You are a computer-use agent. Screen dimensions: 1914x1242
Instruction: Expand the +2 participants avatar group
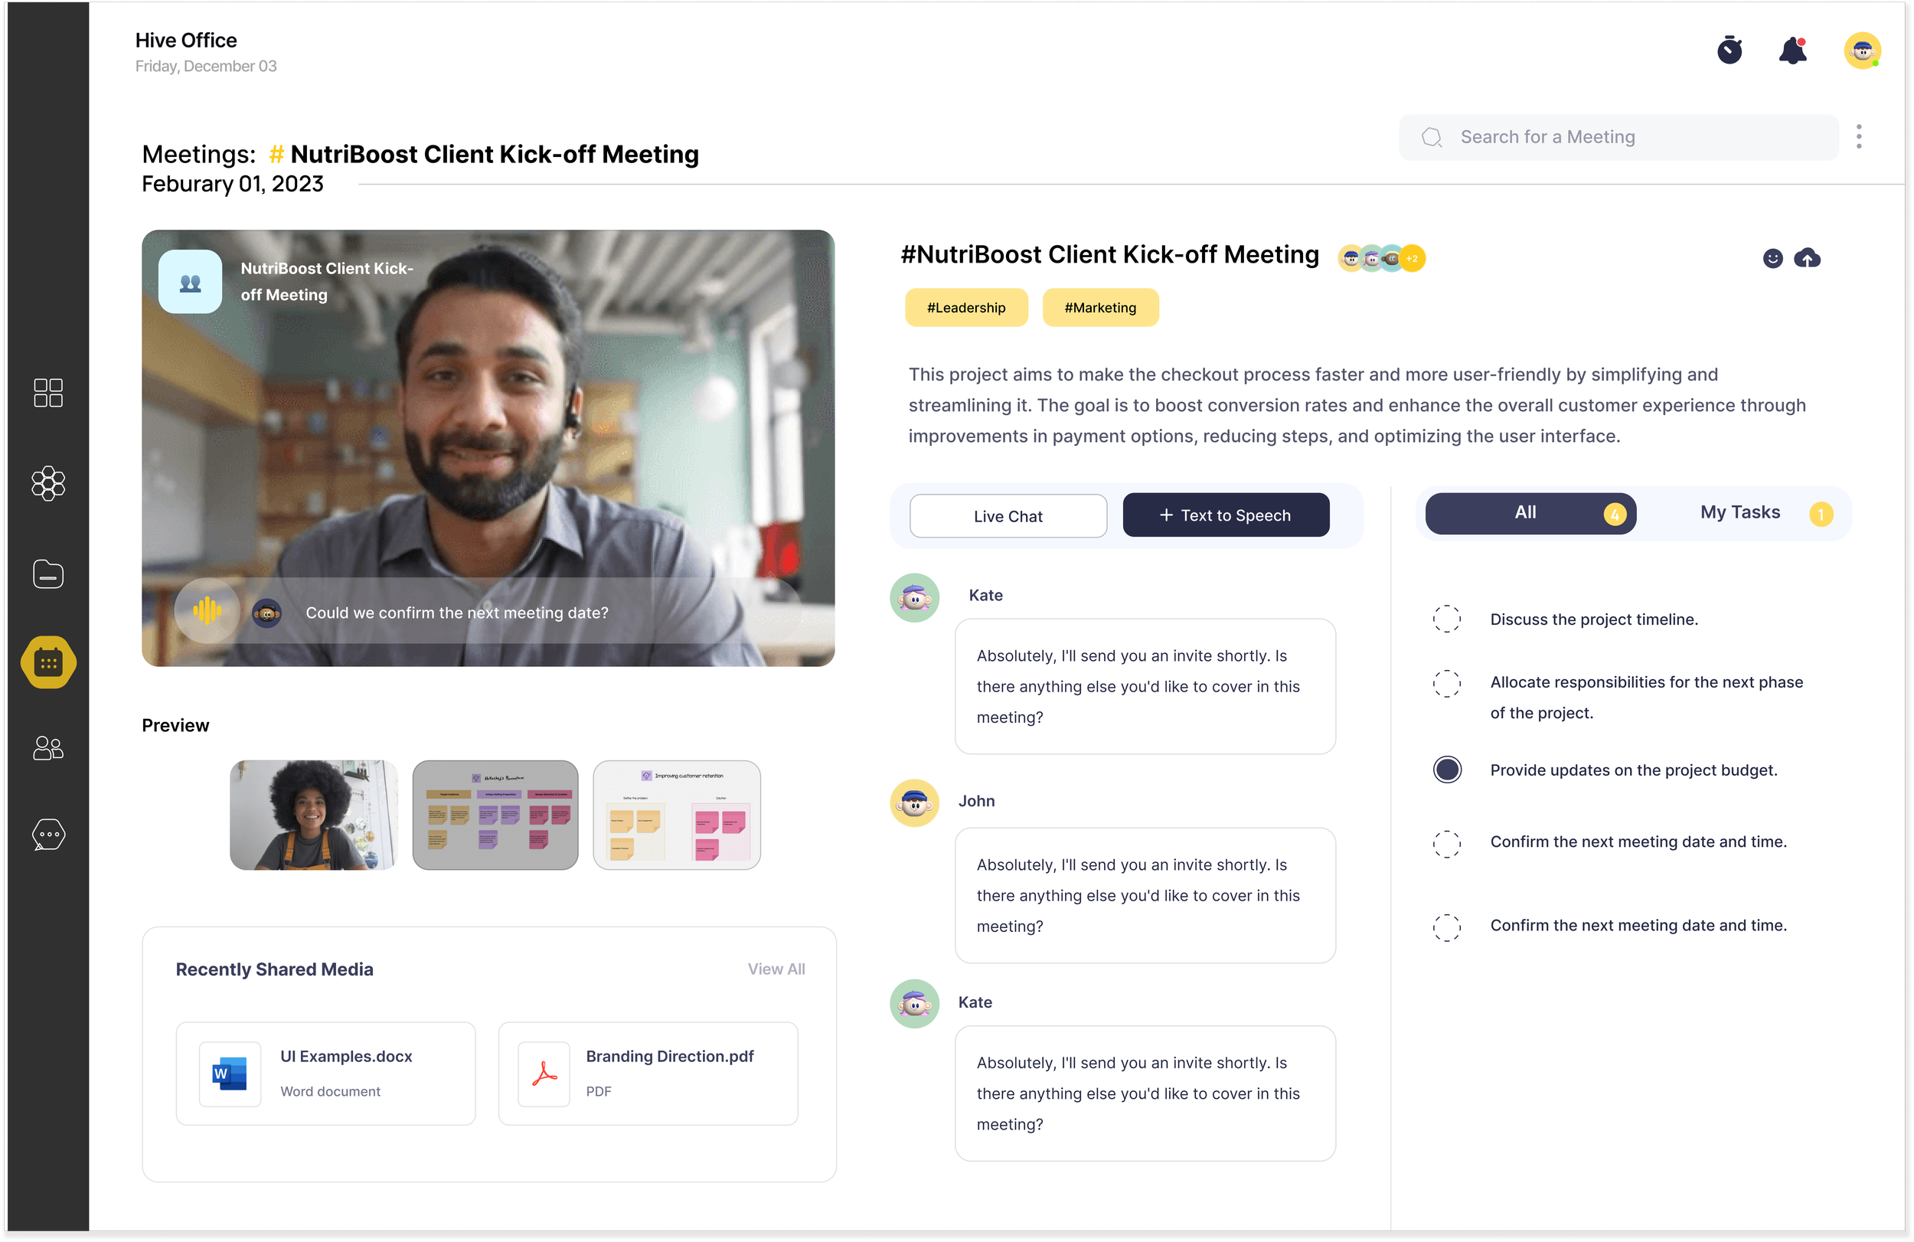tap(1413, 258)
